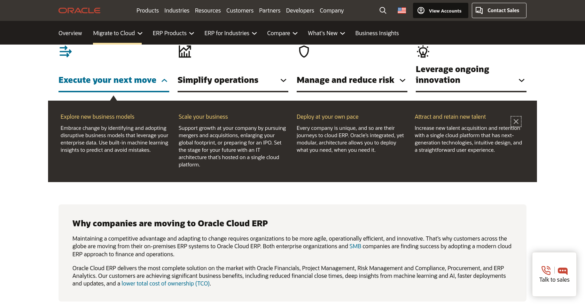The width and height of the screenshot is (585, 305).
Task: Open lower total cost of ownership (TCO) link
Action: (165, 283)
